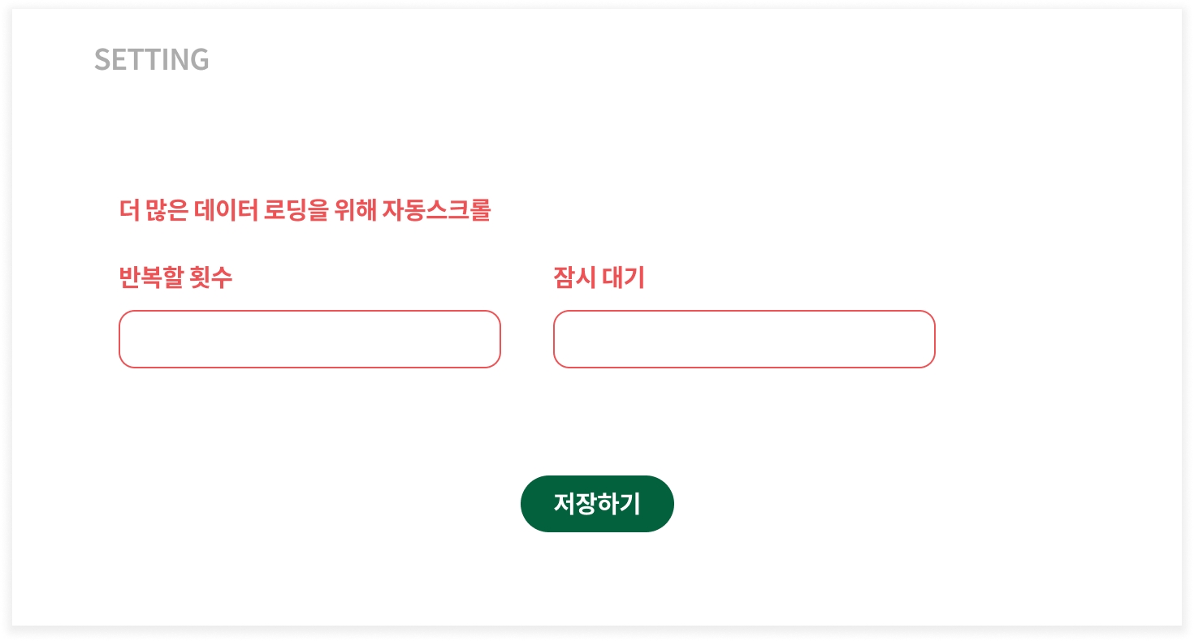Screen dimensions: 1194x641
Task: Save settings with the 저장하기 button
Action: [x=597, y=504]
